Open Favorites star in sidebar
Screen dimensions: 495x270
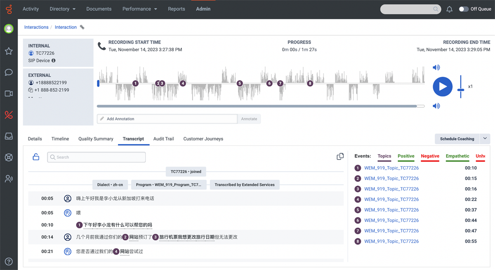click(x=9, y=51)
